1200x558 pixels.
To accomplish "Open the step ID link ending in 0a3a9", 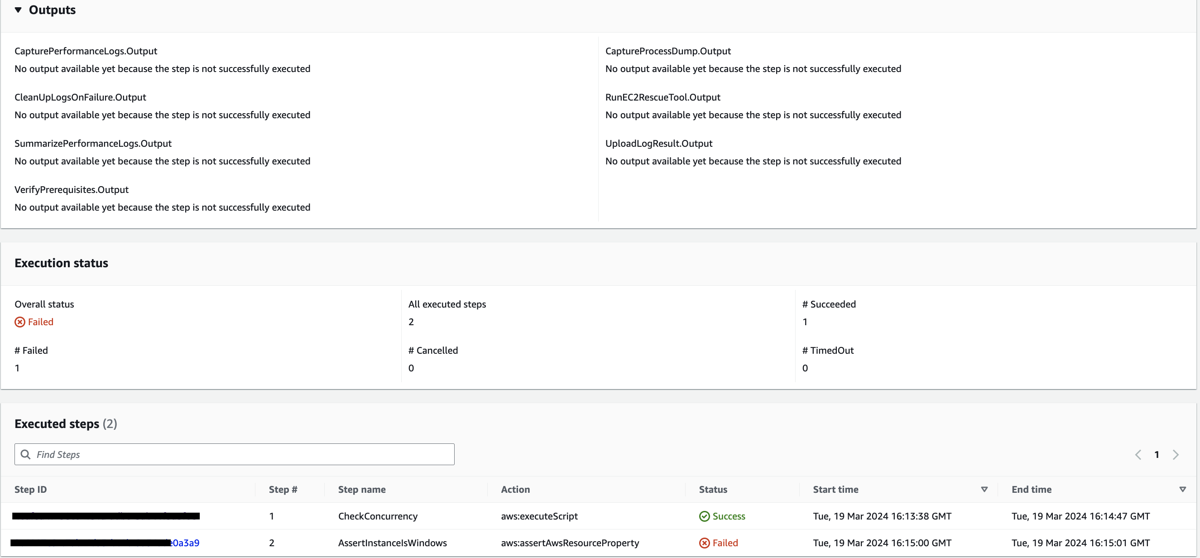I will click(184, 543).
